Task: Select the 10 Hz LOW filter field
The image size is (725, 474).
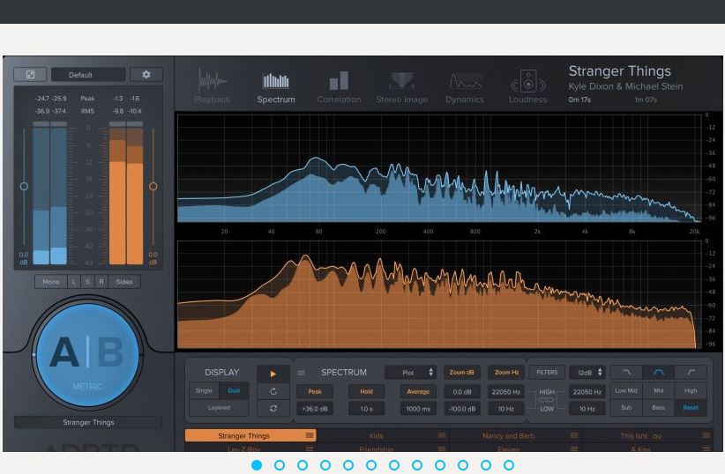Action: [587, 409]
